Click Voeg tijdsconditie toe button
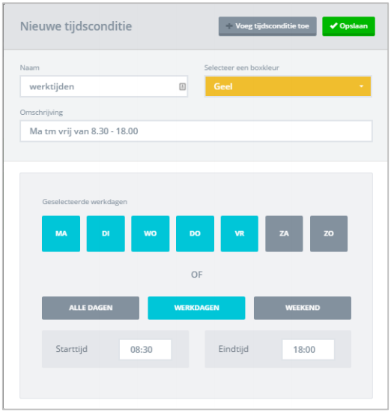 point(267,26)
